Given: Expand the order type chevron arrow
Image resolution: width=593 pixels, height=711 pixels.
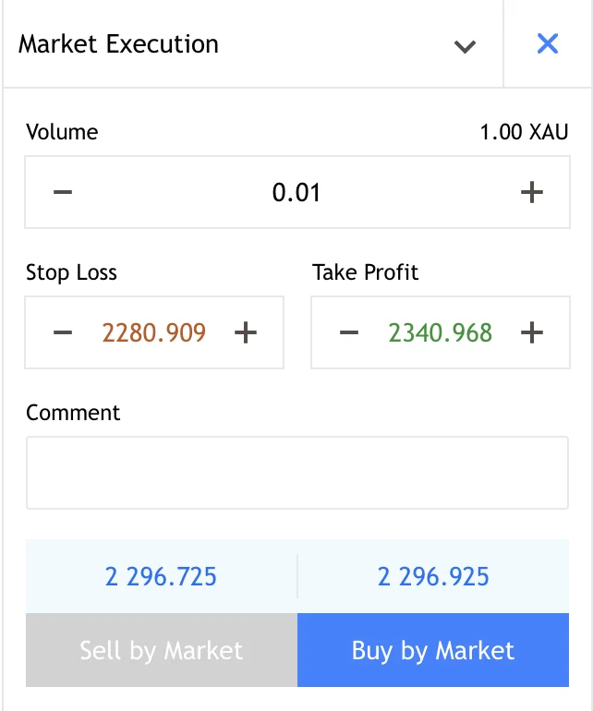Looking at the screenshot, I should click(x=465, y=46).
